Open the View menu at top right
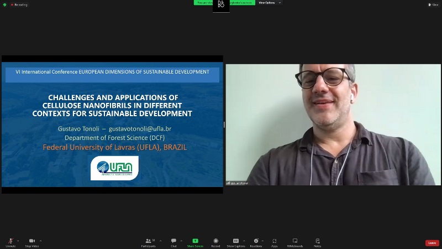The width and height of the screenshot is (442, 249). pyautogui.click(x=435, y=4)
